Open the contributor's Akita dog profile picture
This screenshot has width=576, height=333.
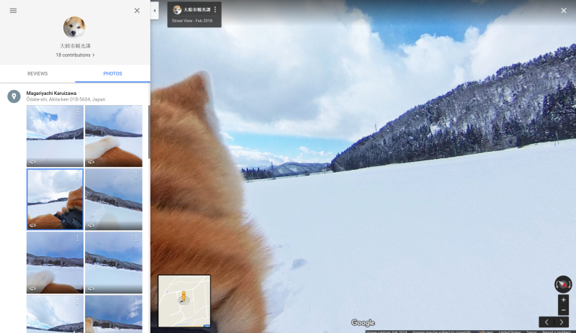[74, 27]
